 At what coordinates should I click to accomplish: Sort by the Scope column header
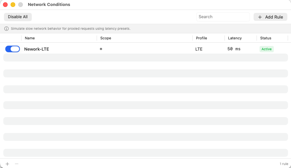click(x=106, y=38)
